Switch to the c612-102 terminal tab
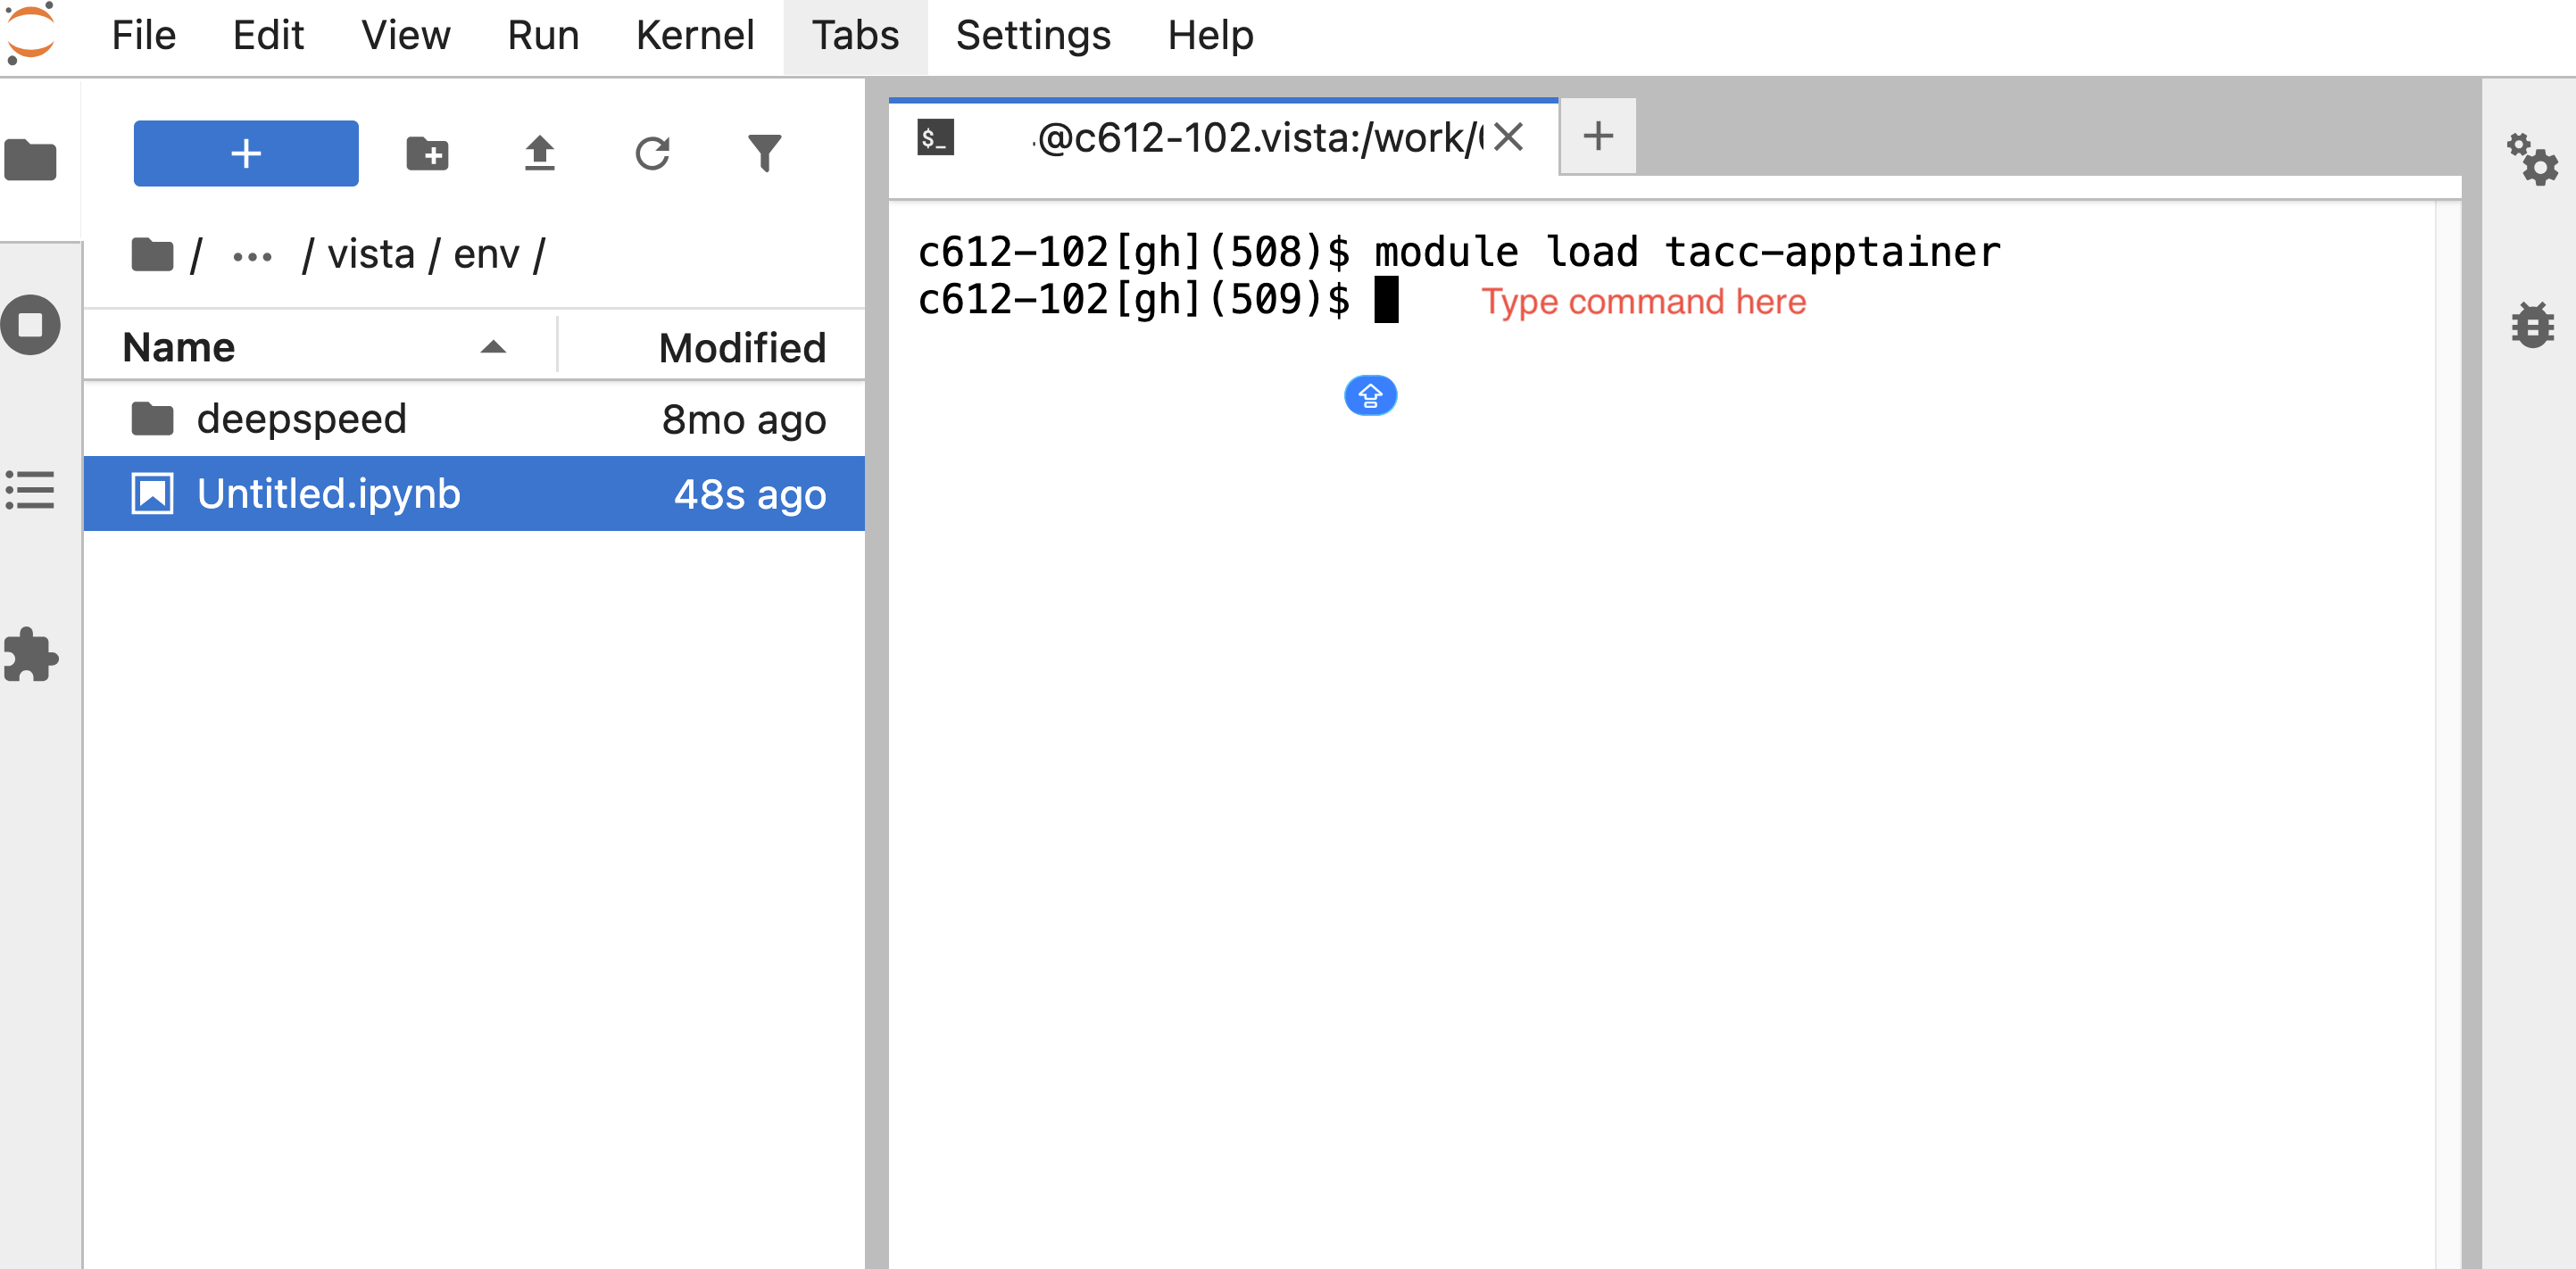Viewport: 2576px width, 1269px height. pos(1230,137)
